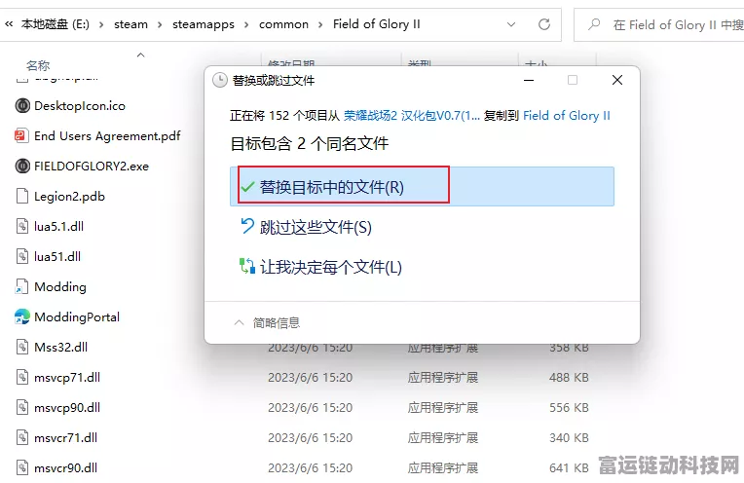Click FIELDOFGLORY2.exe application icon
This screenshot has width=744, height=483.
(22, 166)
